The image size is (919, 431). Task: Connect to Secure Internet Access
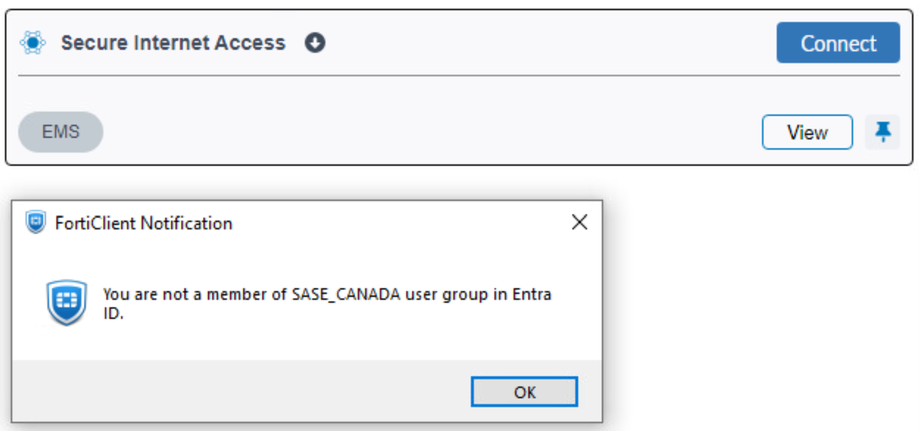click(838, 43)
